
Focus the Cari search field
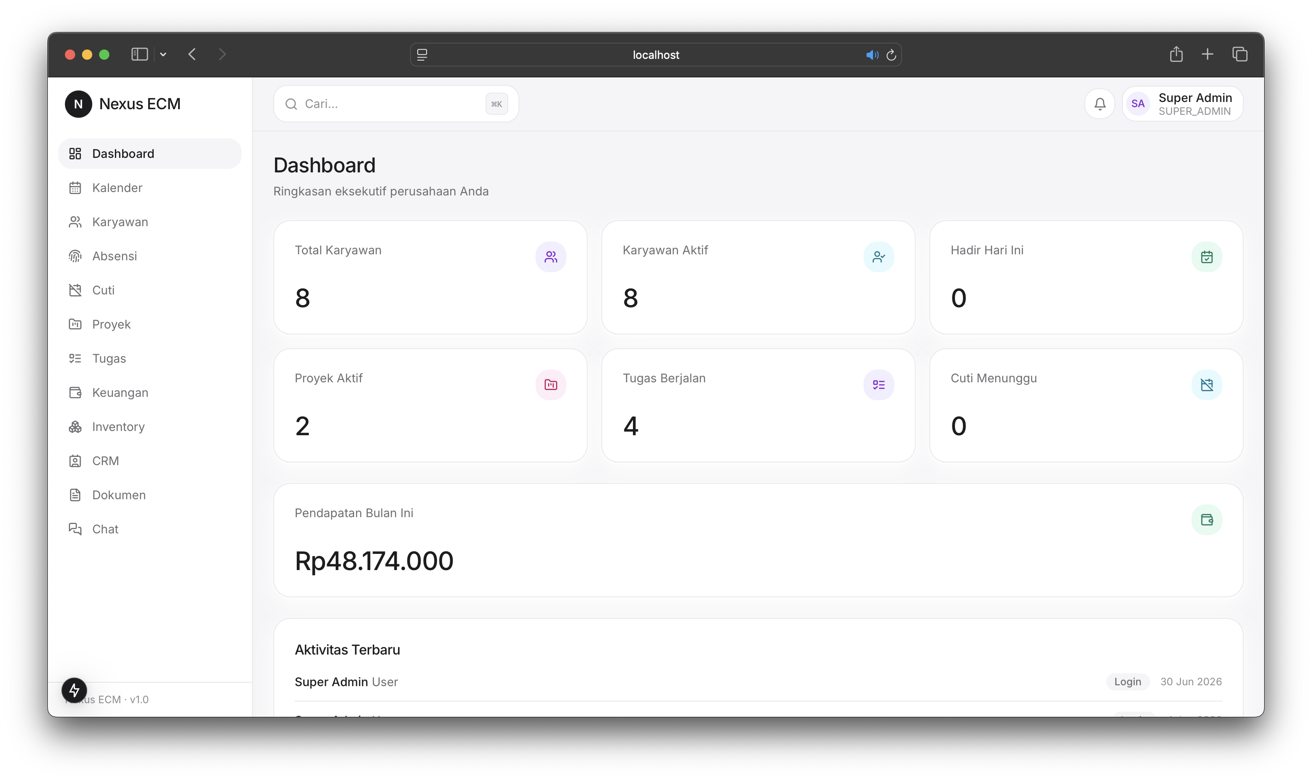pyautogui.click(x=395, y=104)
